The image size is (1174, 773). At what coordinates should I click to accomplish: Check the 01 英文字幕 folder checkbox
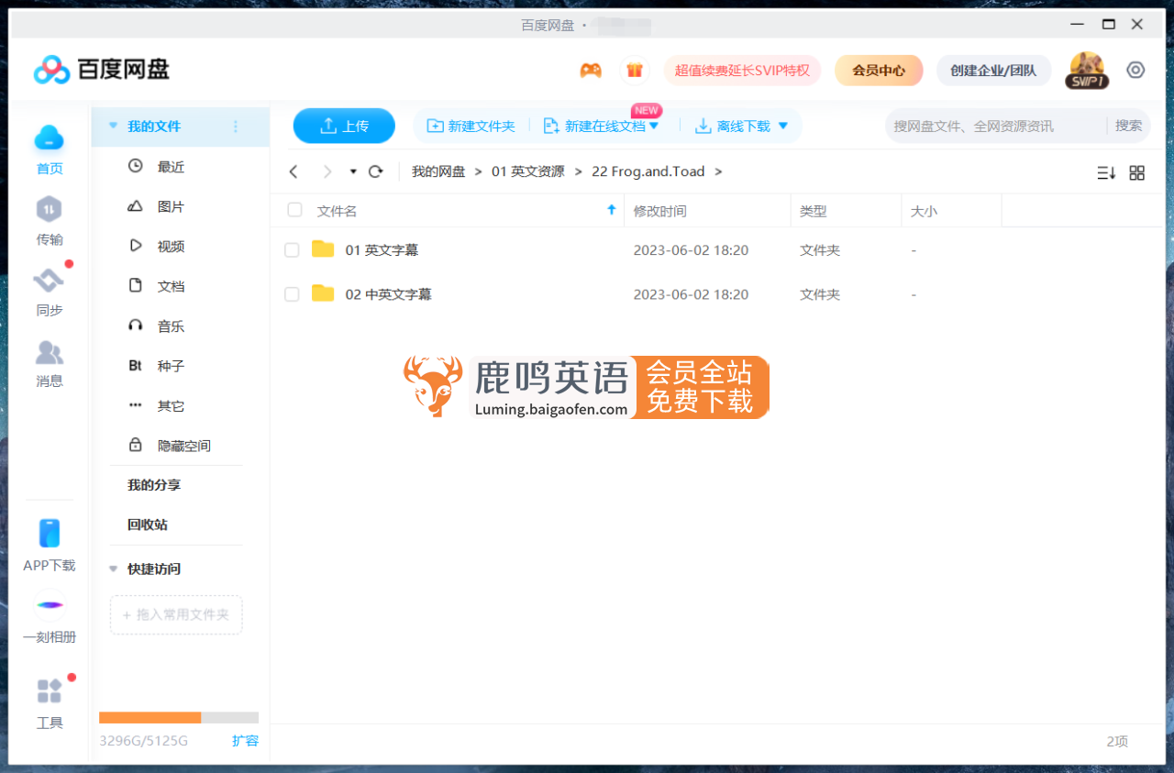pyautogui.click(x=294, y=249)
